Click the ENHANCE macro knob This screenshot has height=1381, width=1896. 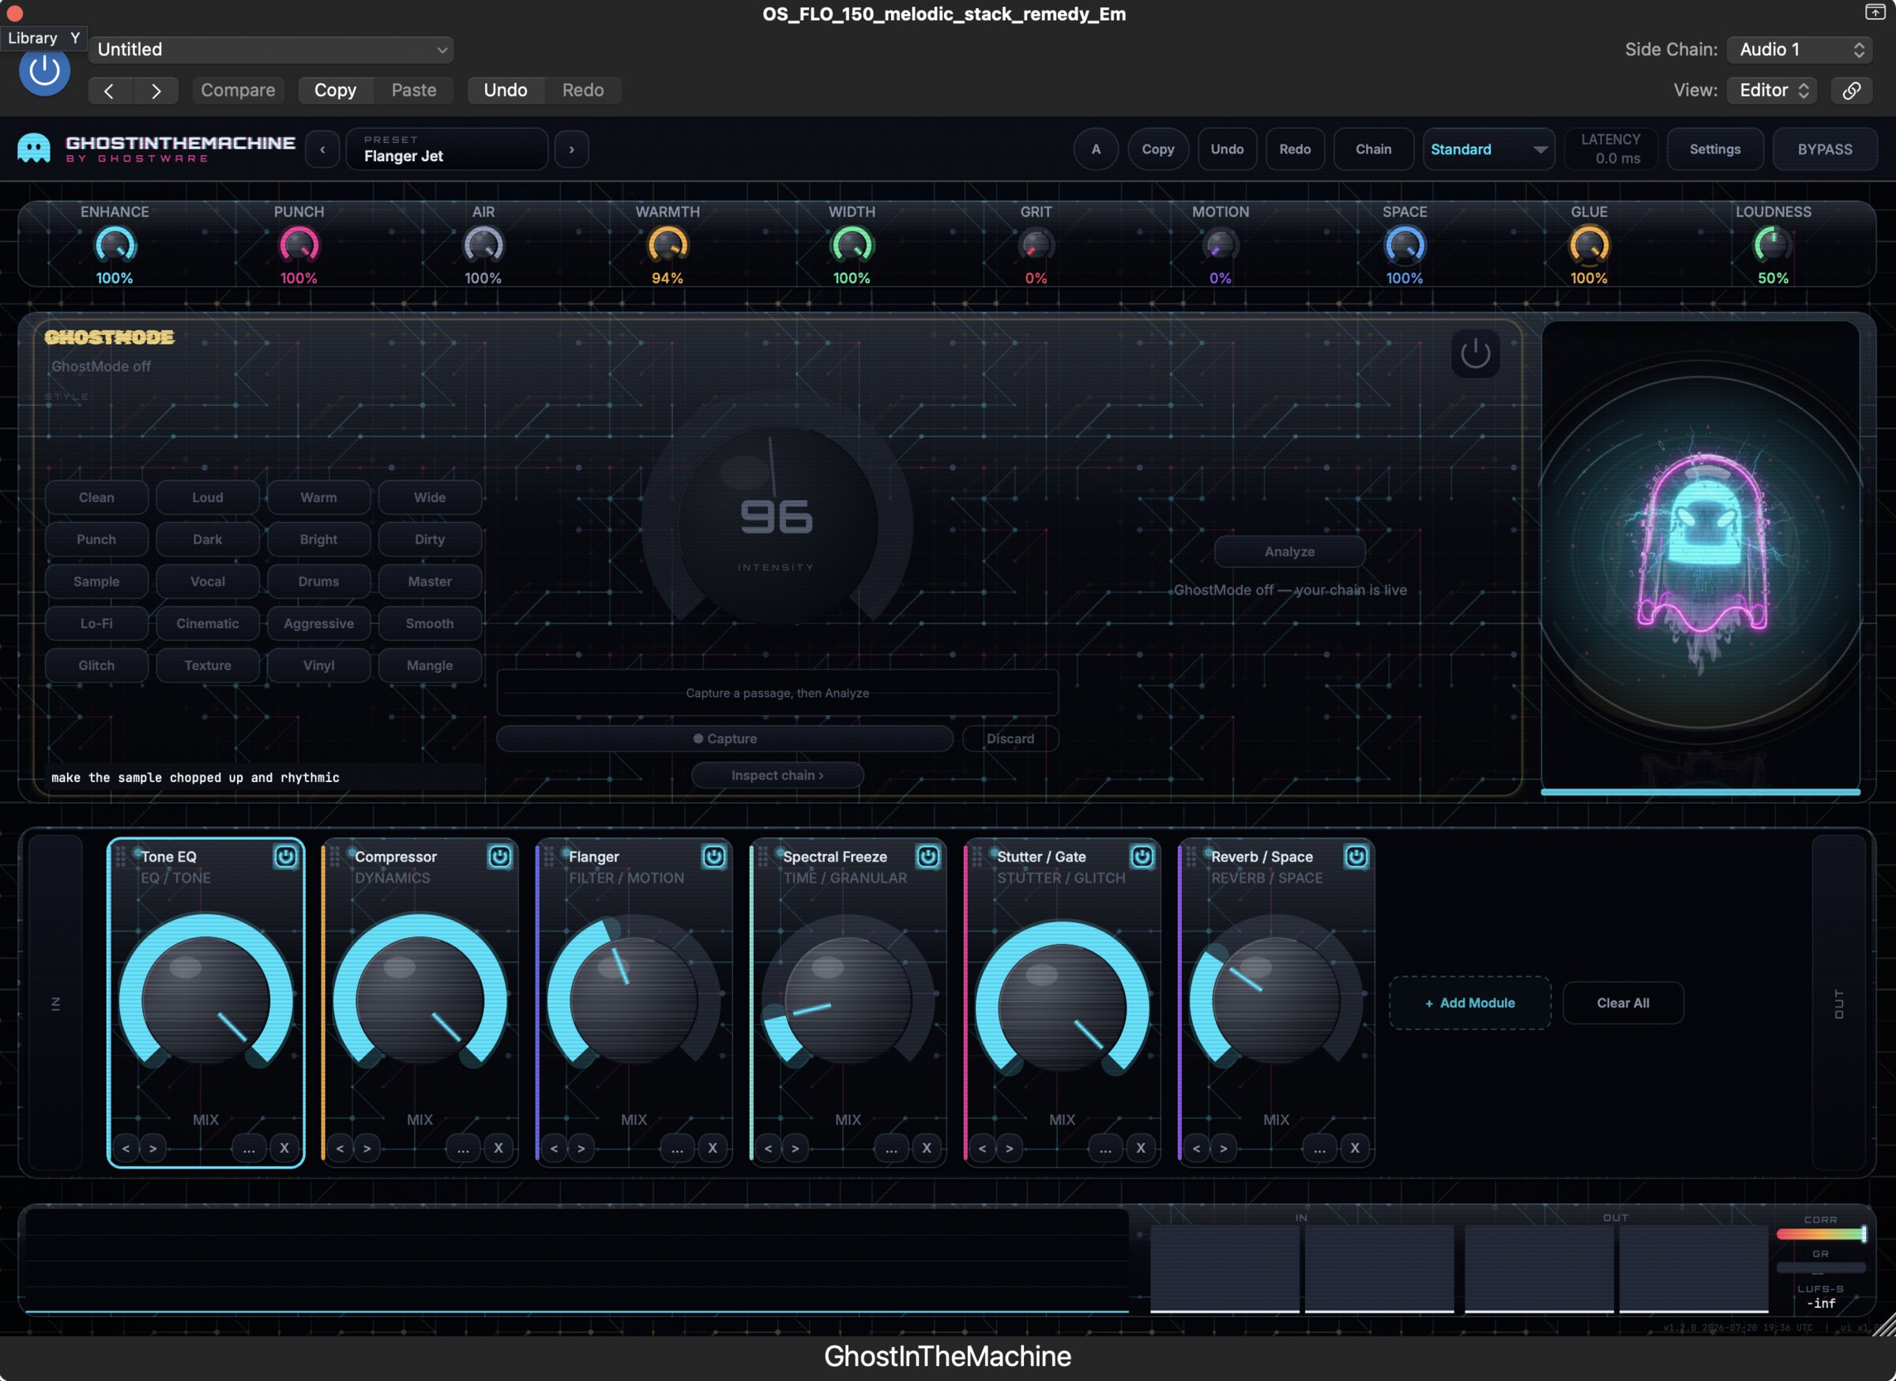click(x=115, y=246)
